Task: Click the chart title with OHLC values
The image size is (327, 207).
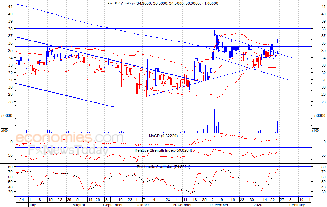Action: pyautogui.click(x=164, y=3)
